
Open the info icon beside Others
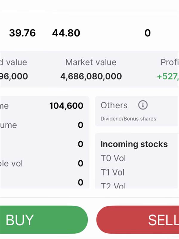coord(143,105)
